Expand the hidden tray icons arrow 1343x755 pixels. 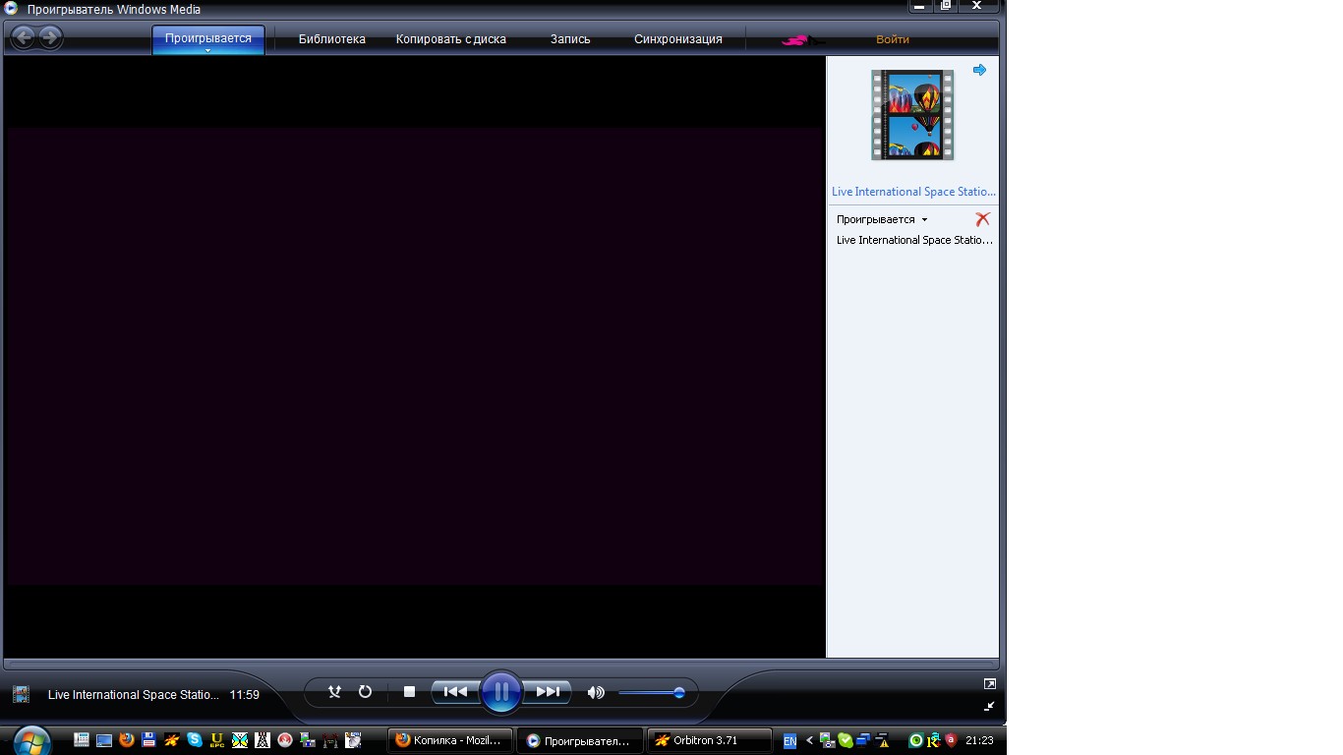(810, 740)
